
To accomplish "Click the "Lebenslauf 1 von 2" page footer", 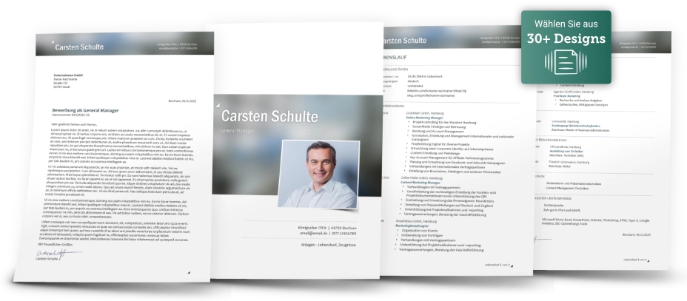I will [497, 263].
